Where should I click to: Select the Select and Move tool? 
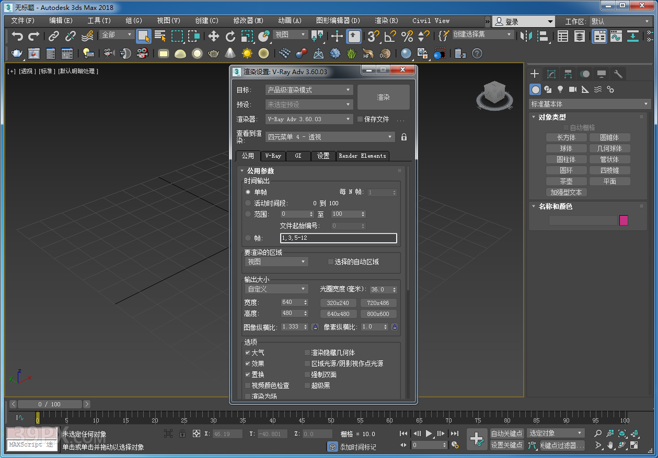pyautogui.click(x=214, y=37)
